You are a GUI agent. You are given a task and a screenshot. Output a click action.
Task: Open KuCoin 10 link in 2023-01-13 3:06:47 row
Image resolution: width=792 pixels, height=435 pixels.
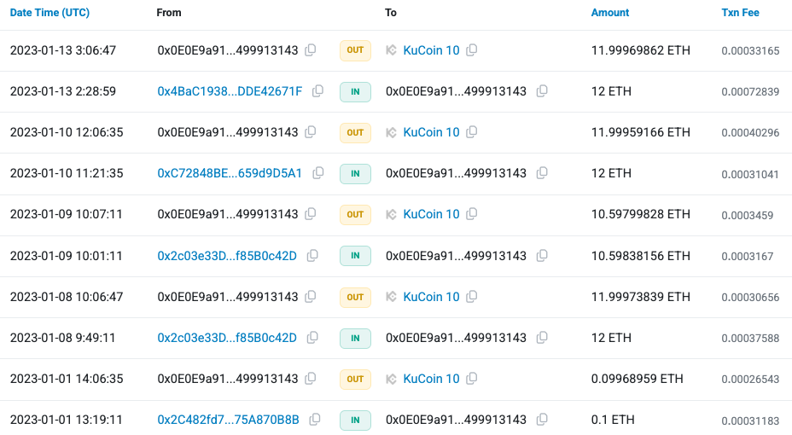click(x=431, y=50)
